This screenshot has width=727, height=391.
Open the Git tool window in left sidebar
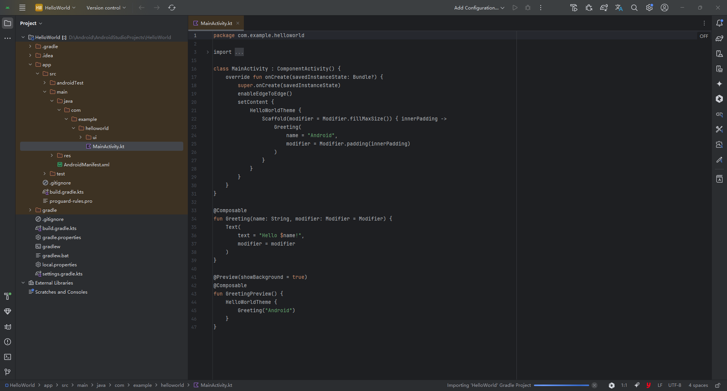(7, 372)
